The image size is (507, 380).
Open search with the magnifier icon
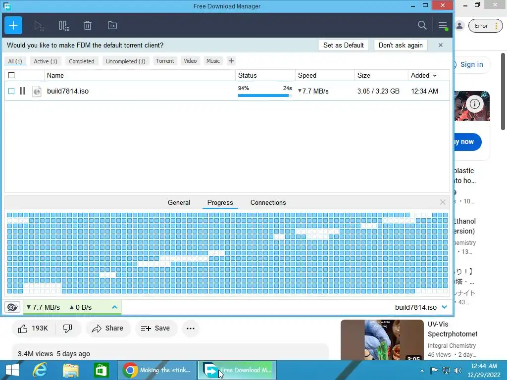tap(422, 25)
